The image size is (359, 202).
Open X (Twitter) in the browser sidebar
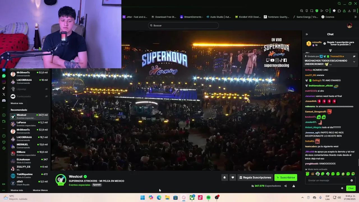(x=4, y=94)
